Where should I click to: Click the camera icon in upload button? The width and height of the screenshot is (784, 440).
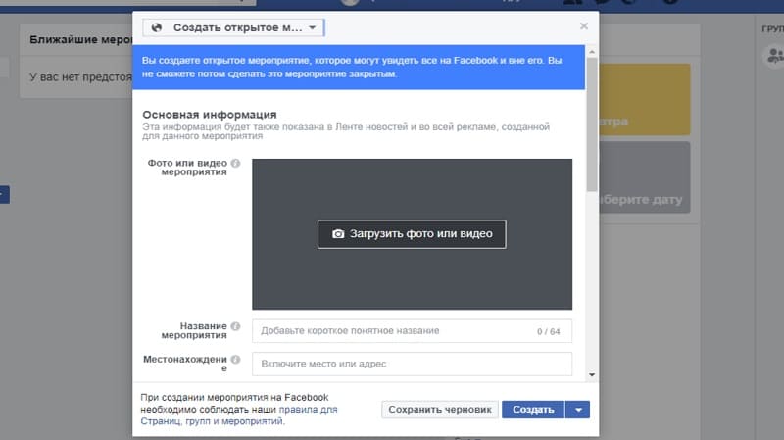tap(338, 234)
